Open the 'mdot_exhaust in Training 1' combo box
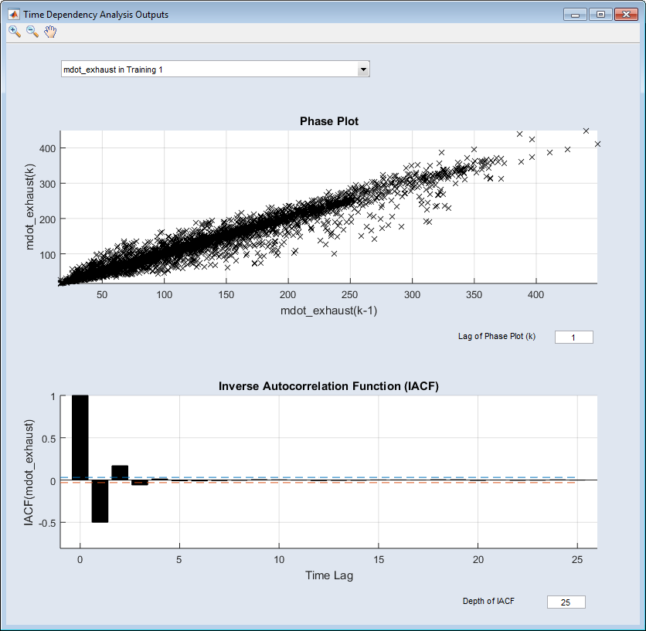 point(209,70)
